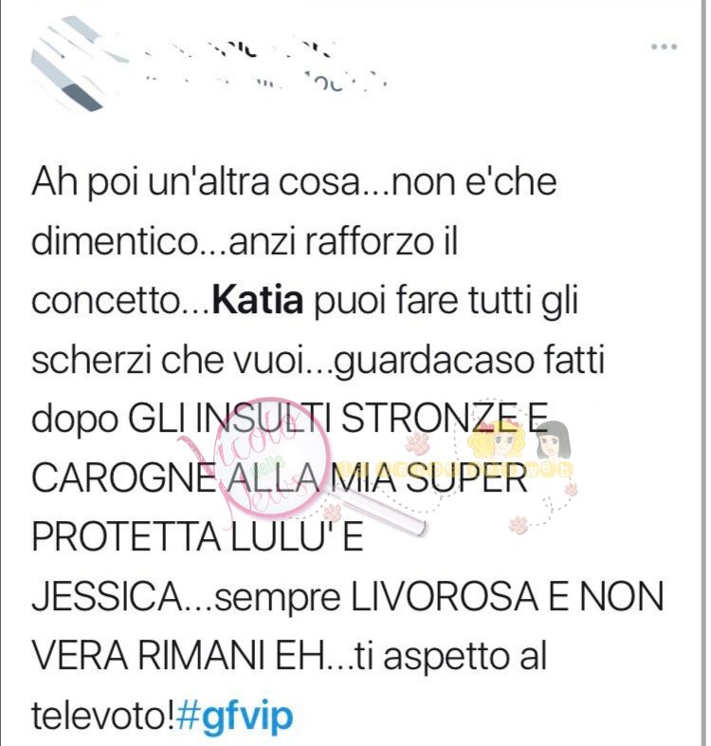Select the blurred user handle under name
The image size is (711, 746).
tap(266, 82)
